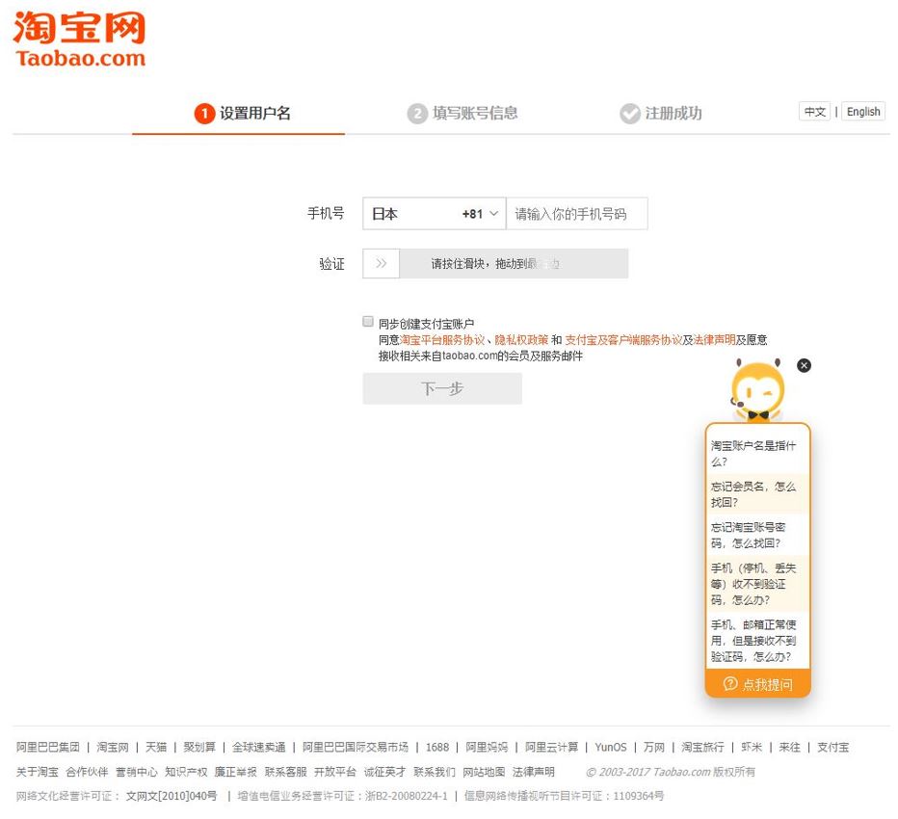
Task: Click the registration success checkmark icon
Action: tap(630, 114)
